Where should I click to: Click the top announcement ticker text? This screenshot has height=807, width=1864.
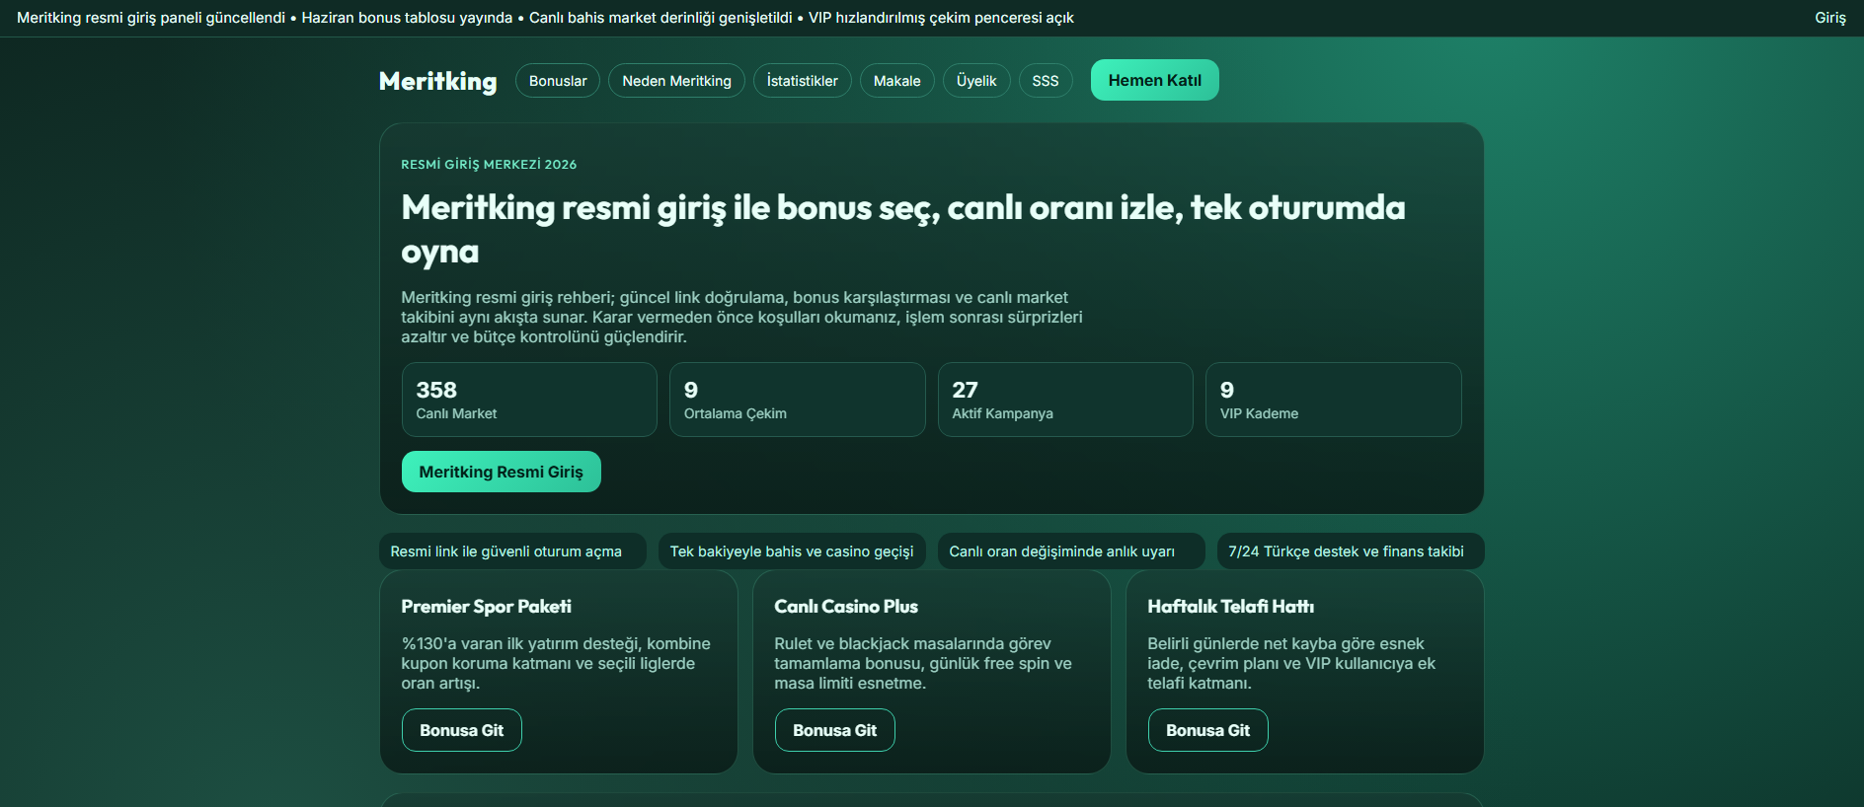pyautogui.click(x=545, y=18)
